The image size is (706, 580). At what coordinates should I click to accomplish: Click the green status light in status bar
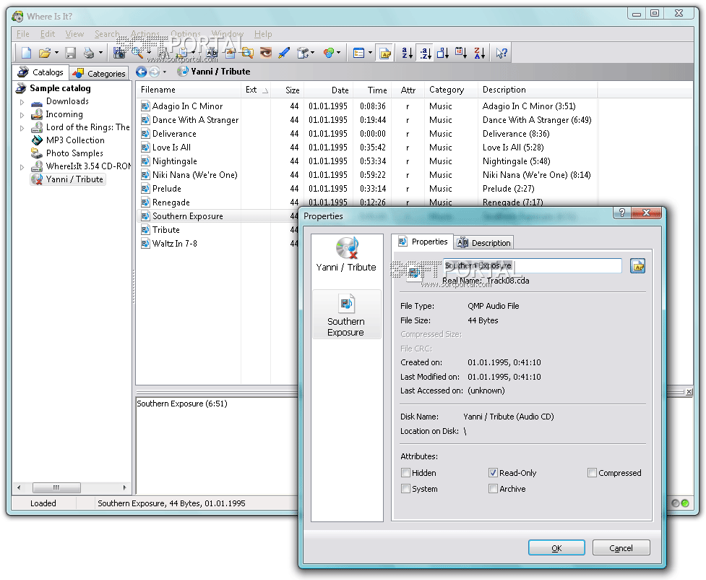[685, 503]
